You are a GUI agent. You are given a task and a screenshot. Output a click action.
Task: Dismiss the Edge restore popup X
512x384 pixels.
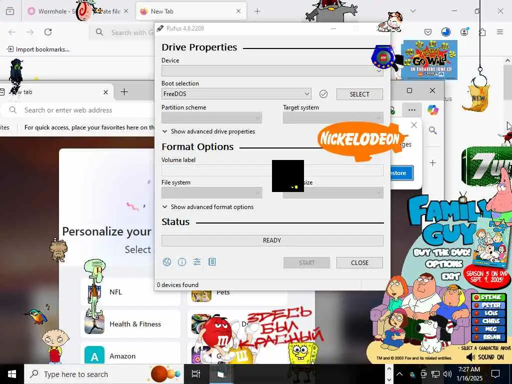(414, 125)
